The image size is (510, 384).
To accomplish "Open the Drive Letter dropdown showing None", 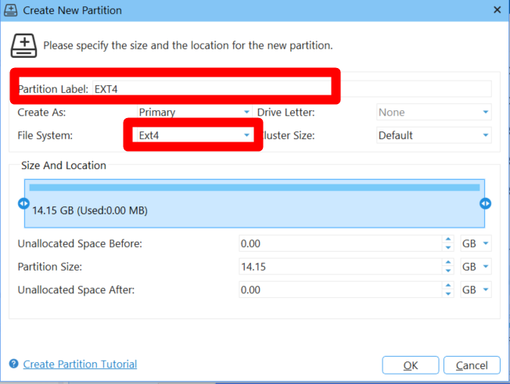I will pyautogui.click(x=434, y=112).
